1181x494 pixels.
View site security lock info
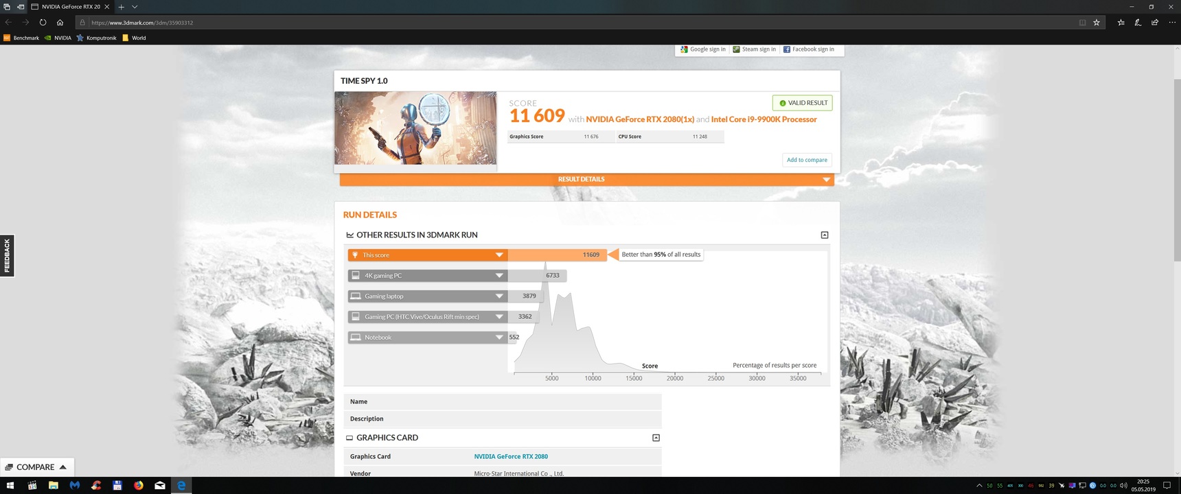point(82,23)
